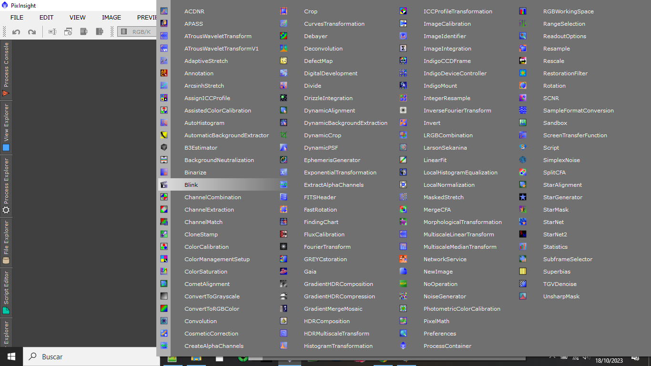The image size is (651, 366).
Task: Open the VIEW menu
Action: [x=78, y=17]
